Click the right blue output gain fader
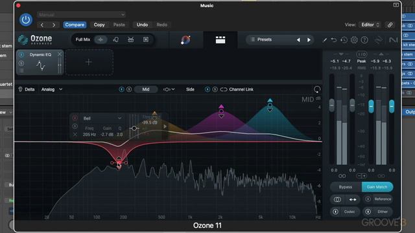 392,106
